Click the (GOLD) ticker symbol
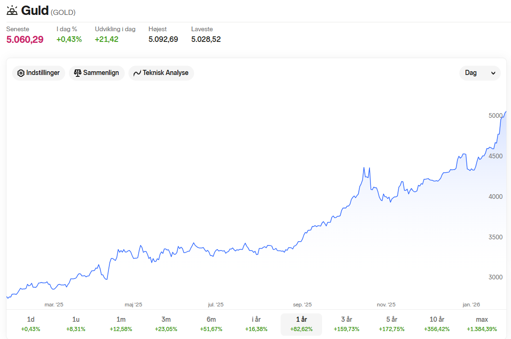 (63, 13)
